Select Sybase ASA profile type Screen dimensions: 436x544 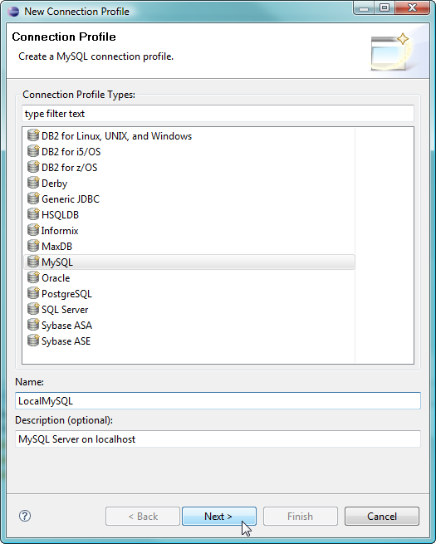(x=66, y=326)
